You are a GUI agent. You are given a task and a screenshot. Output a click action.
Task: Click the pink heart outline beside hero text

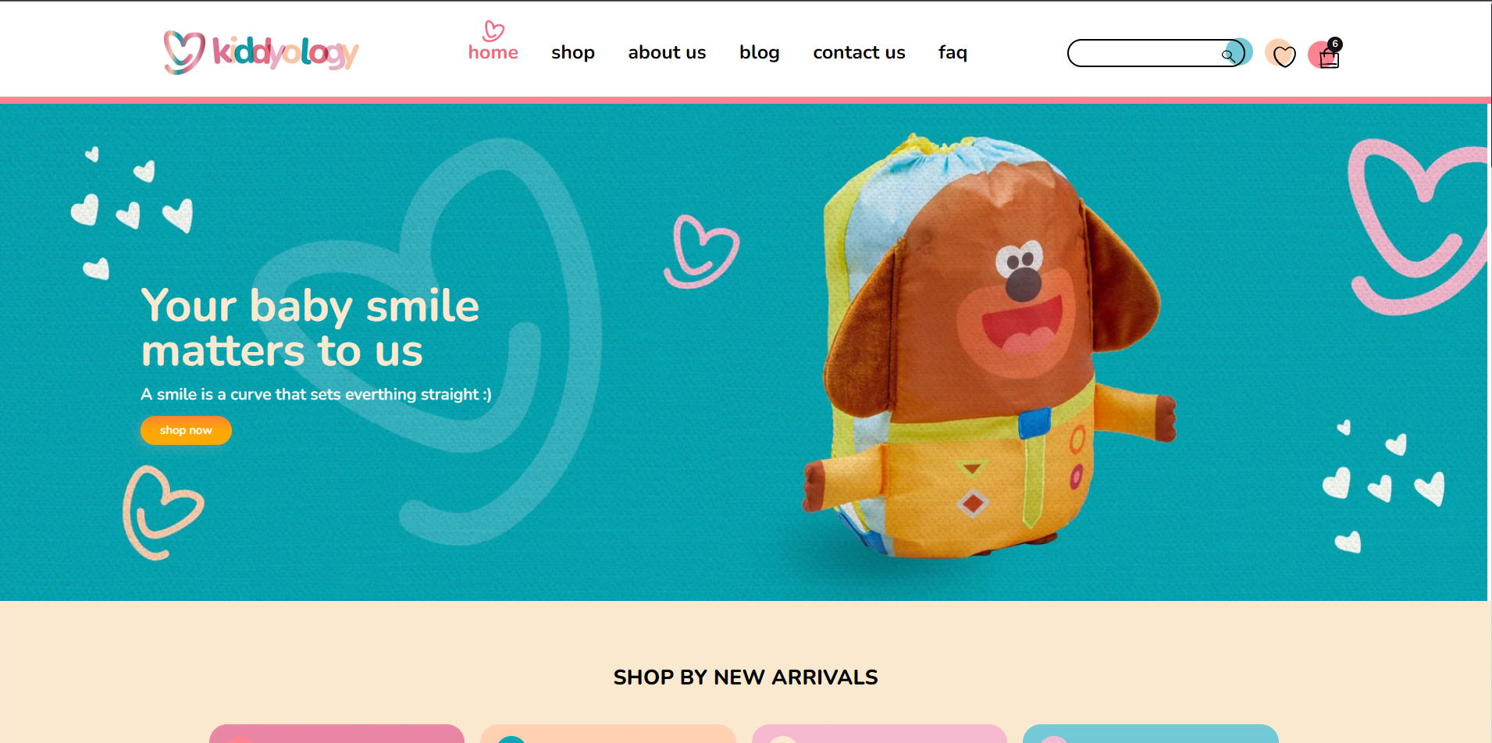pos(701,251)
